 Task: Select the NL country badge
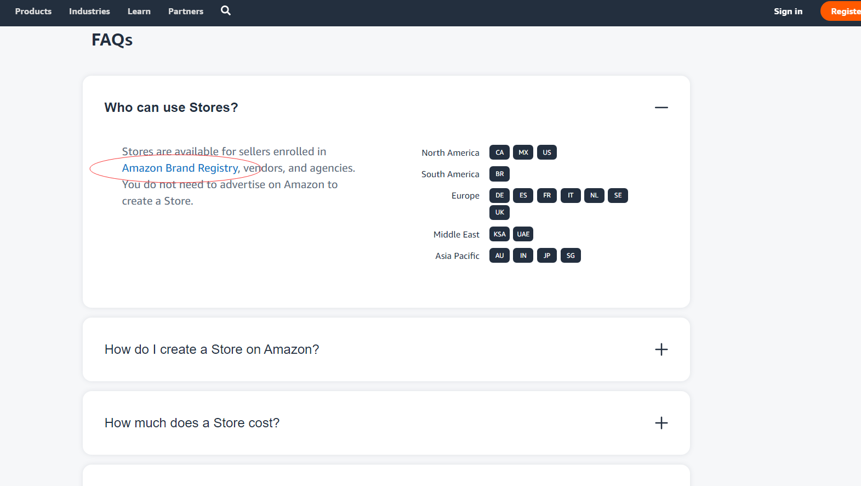594,195
